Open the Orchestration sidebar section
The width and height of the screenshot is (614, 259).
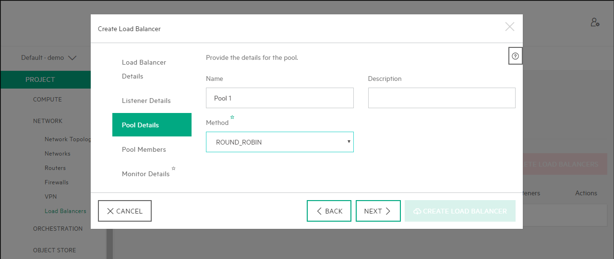[x=58, y=229]
